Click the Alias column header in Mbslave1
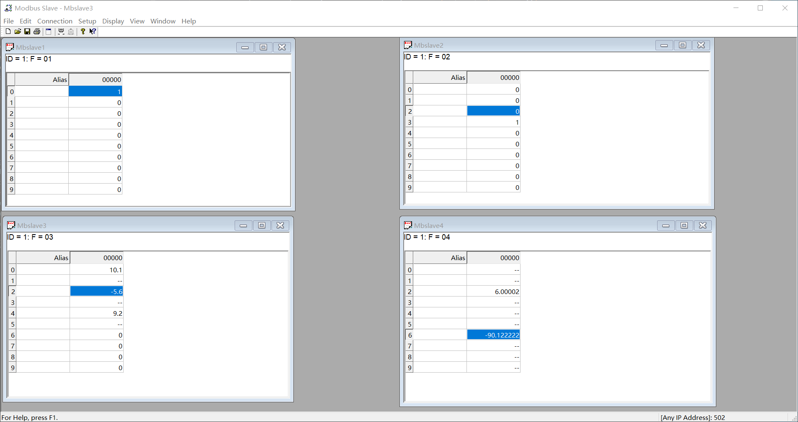This screenshot has width=798, height=422. (x=42, y=79)
